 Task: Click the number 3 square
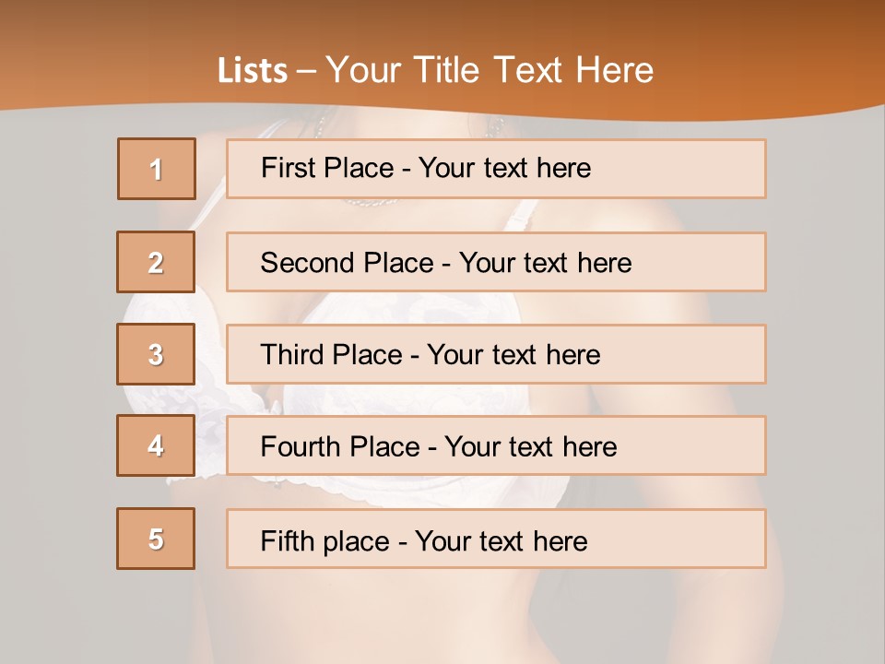pos(157,354)
